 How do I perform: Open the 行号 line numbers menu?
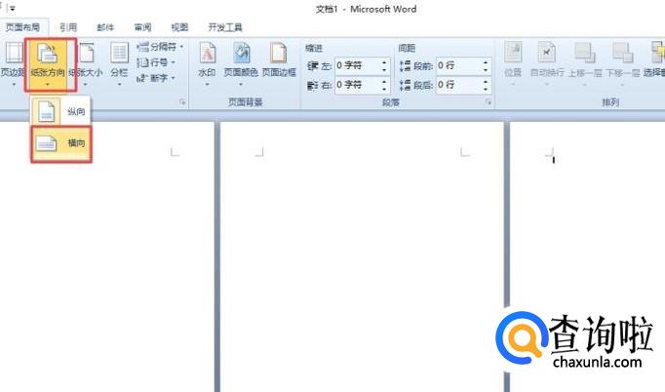(156, 62)
